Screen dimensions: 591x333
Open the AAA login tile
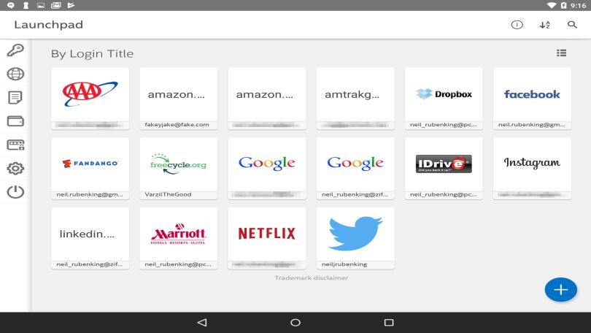point(90,99)
